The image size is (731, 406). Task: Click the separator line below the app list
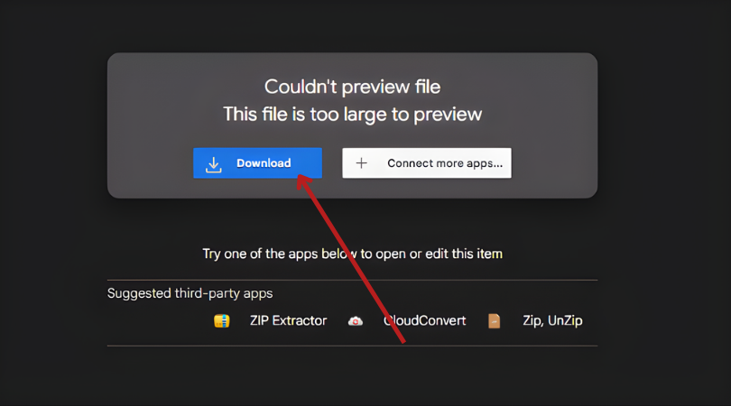[x=352, y=346]
